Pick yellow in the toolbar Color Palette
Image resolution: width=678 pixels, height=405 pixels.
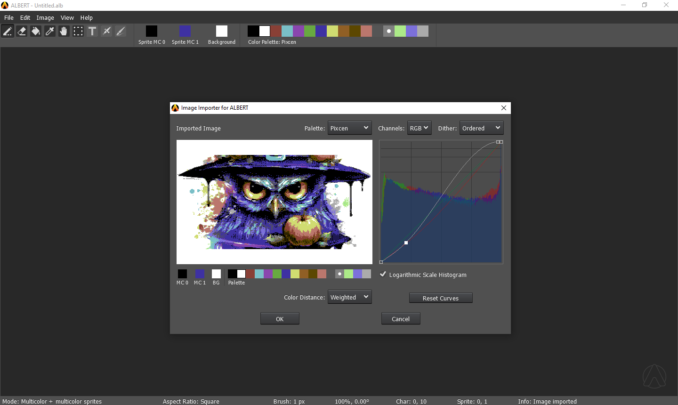click(x=332, y=31)
